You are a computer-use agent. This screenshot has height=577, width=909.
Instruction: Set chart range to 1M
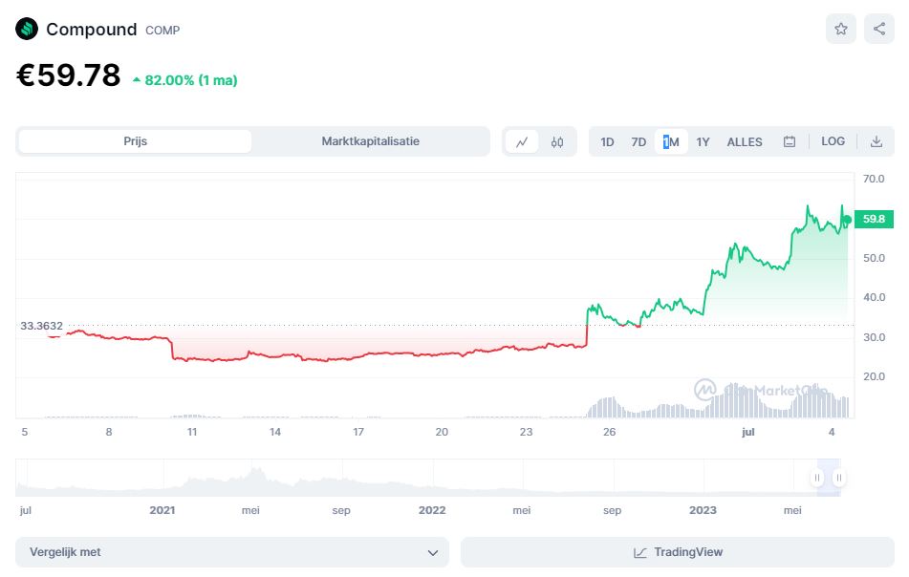pyautogui.click(x=671, y=142)
